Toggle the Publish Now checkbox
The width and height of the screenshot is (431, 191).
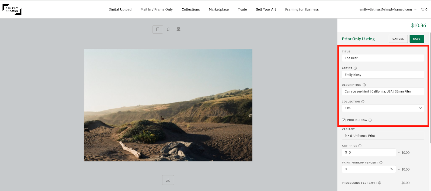(x=344, y=120)
